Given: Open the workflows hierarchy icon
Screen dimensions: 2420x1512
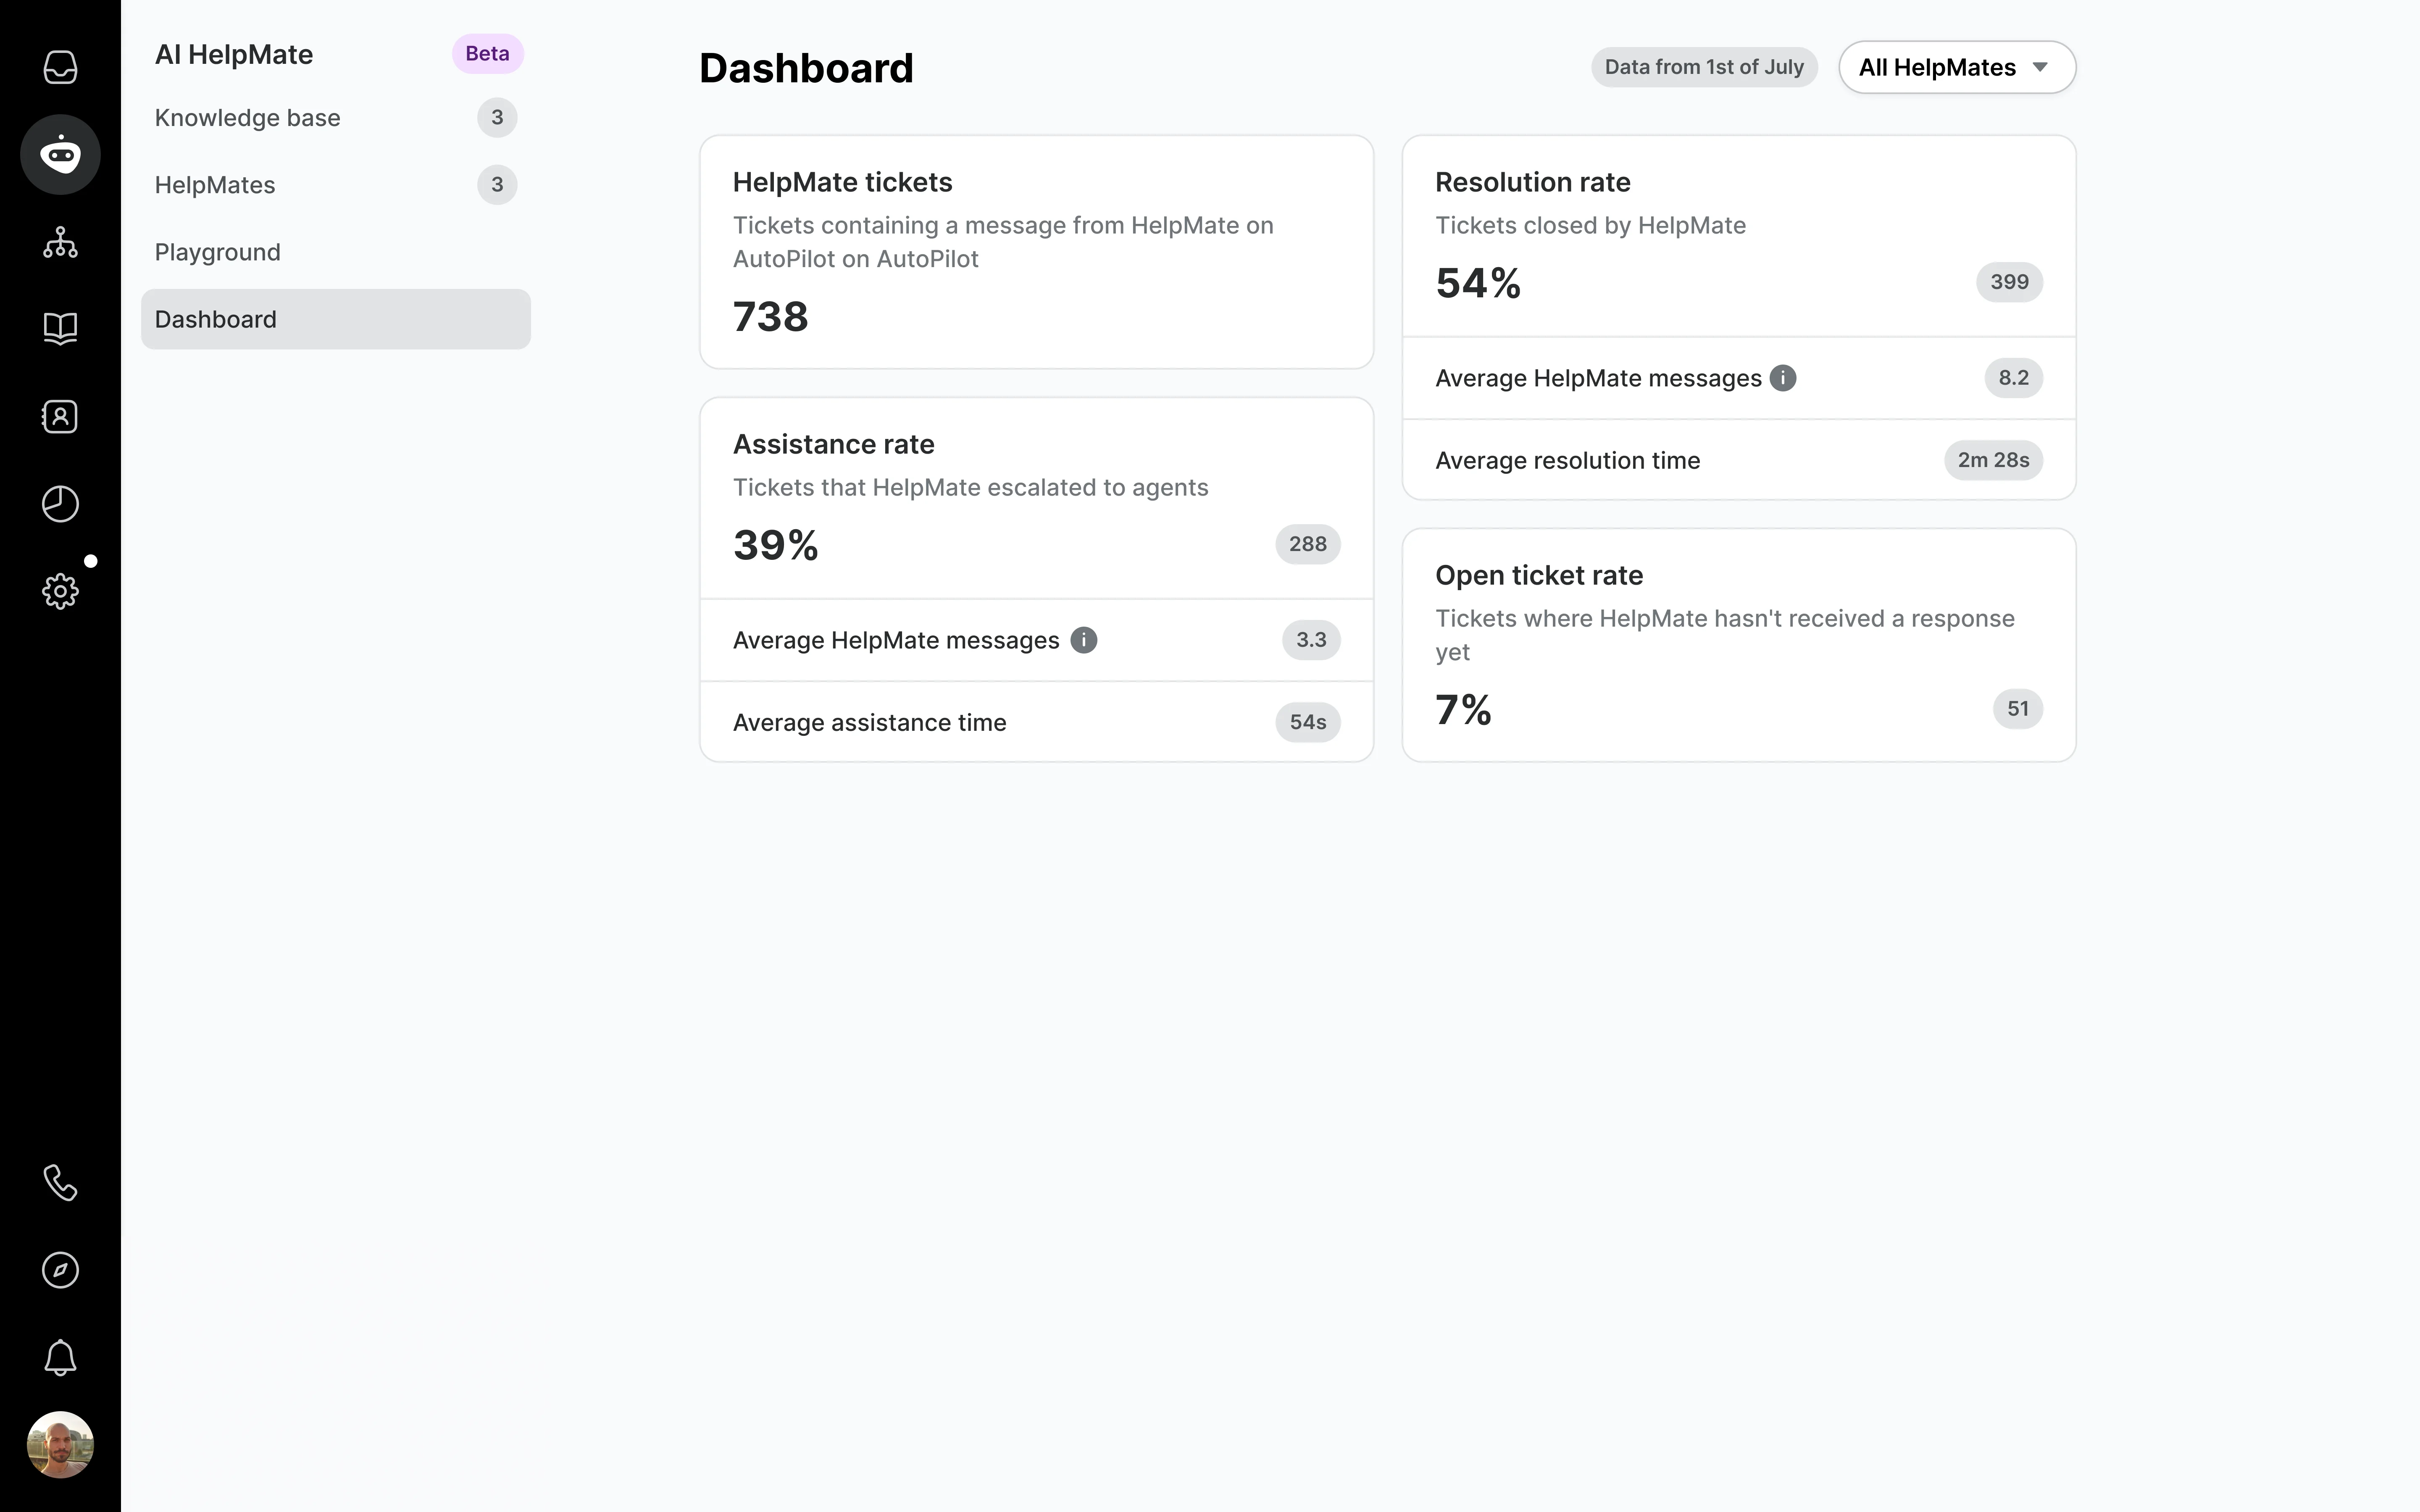Looking at the screenshot, I should coord(60,242).
